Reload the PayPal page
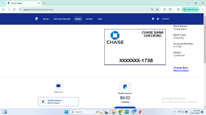Viewport: 206px width, 115px height. [x=14, y=10]
